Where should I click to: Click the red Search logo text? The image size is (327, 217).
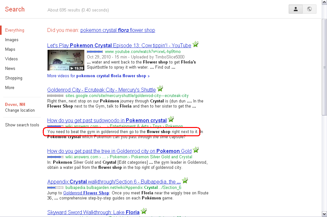coord(15,9)
